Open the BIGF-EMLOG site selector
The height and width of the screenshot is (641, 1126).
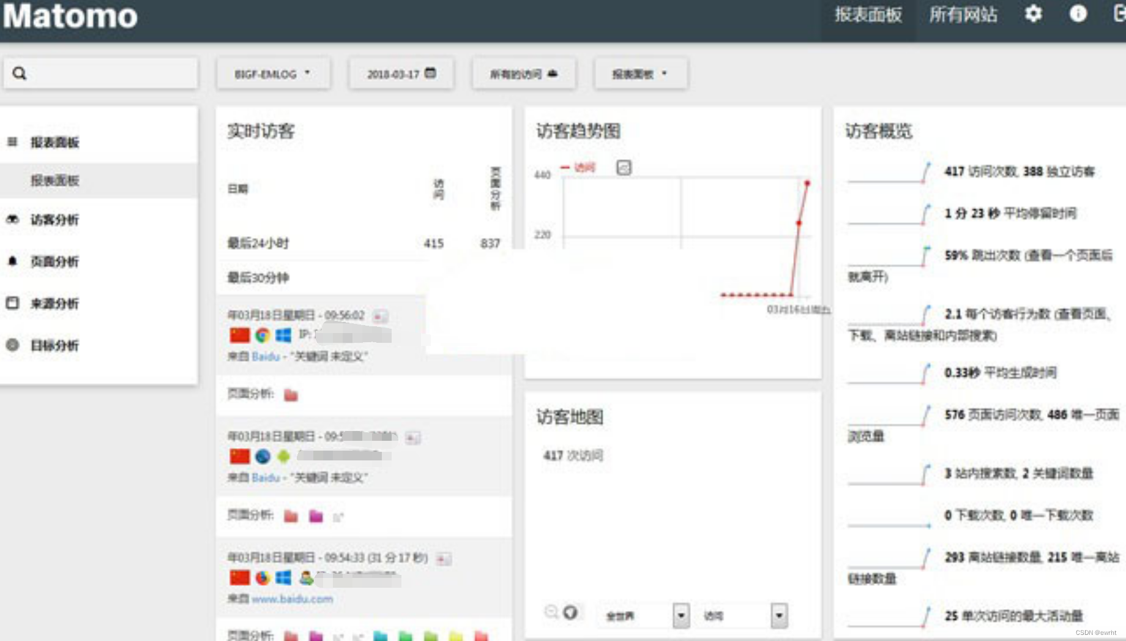273,73
